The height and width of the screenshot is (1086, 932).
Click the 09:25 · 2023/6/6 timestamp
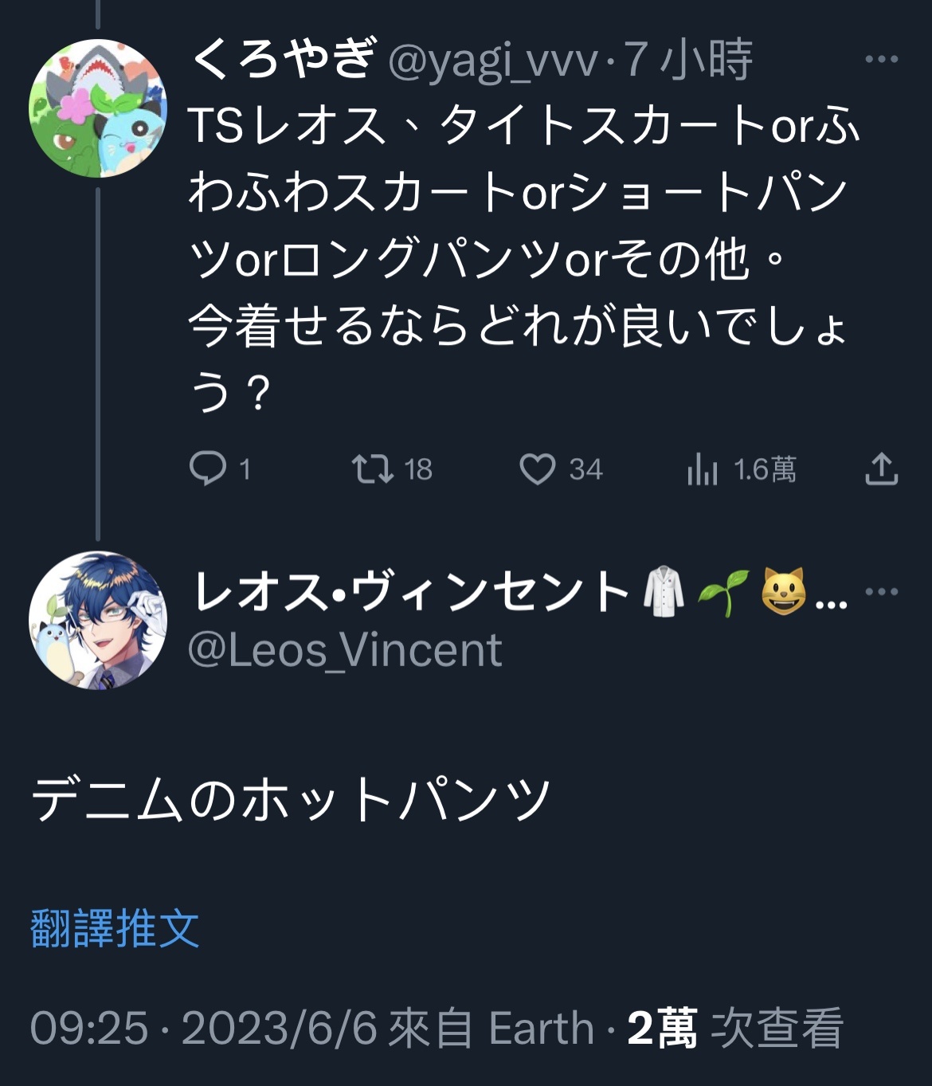click(x=204, y=1028)
